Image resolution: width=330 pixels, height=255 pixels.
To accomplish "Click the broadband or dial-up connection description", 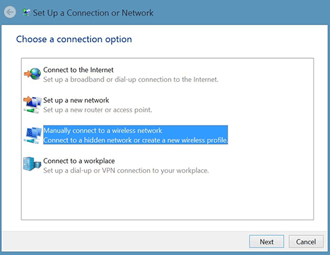I will point(131,79).
